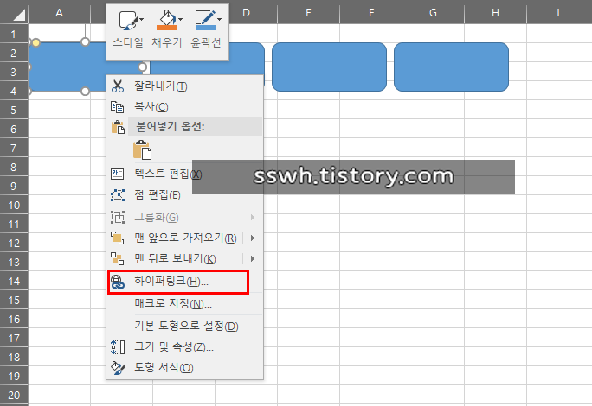Click the 채우기 fill bucket icon
The image size is (592, 406).
point(166,18)
